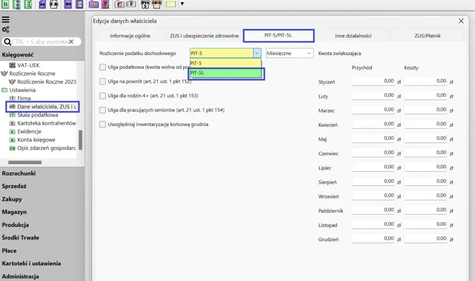The height and width of the screenshot is (281, 475).
Task: Check Ulga dla rodzin 4+ option
Action: 102,96
